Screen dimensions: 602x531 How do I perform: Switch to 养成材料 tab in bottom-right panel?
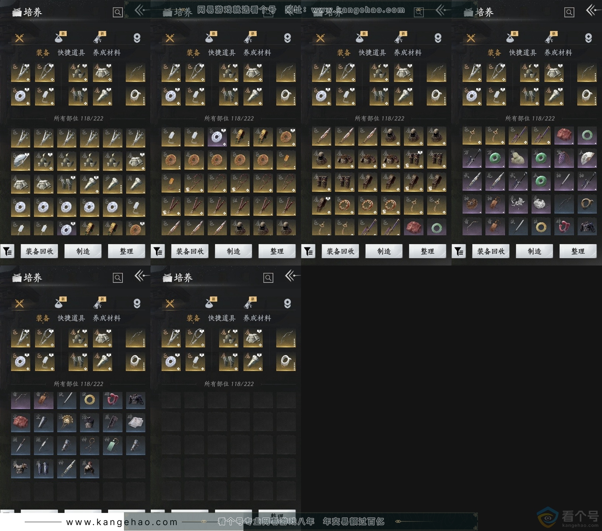pos(257,318)
